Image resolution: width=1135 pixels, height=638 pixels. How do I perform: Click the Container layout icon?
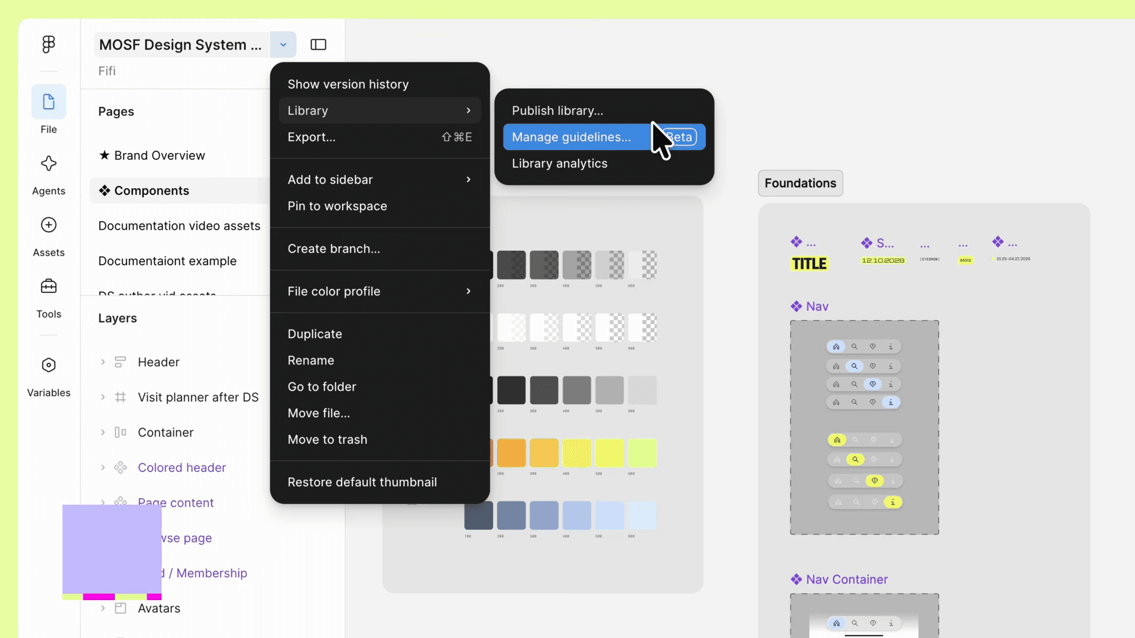121,432
